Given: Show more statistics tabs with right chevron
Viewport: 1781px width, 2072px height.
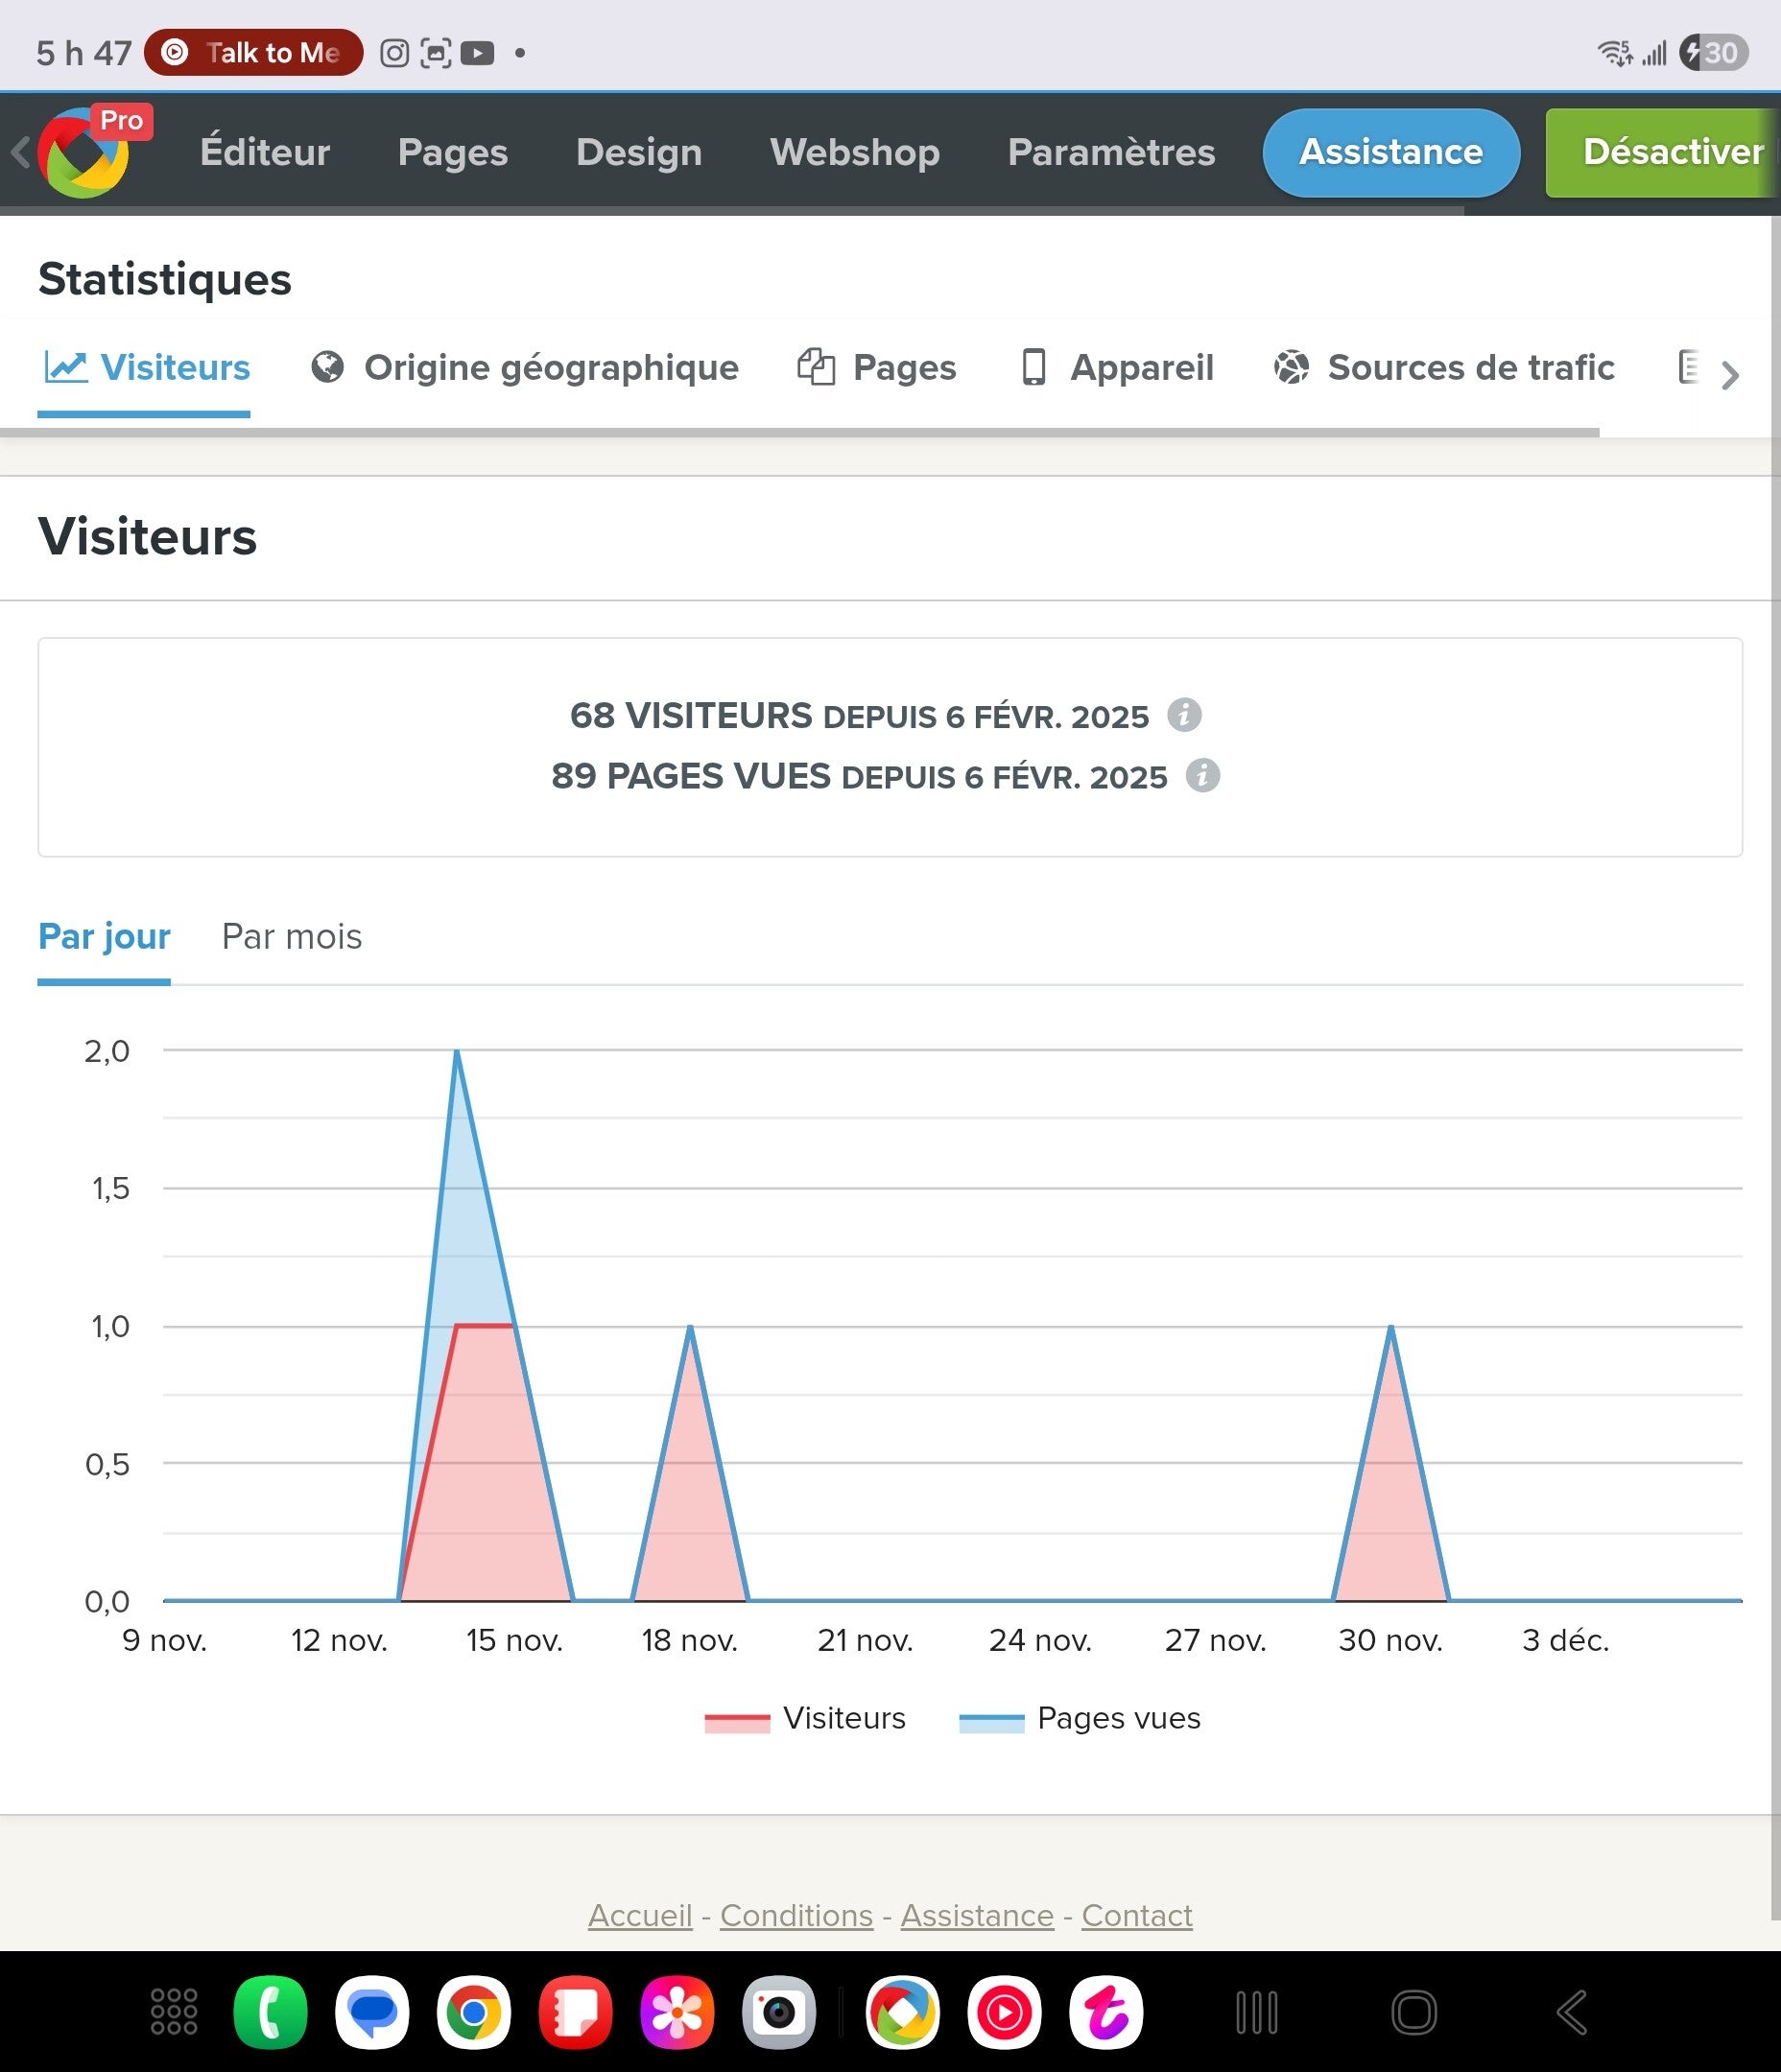Looking at the screenshot, I should (1730, 375).
